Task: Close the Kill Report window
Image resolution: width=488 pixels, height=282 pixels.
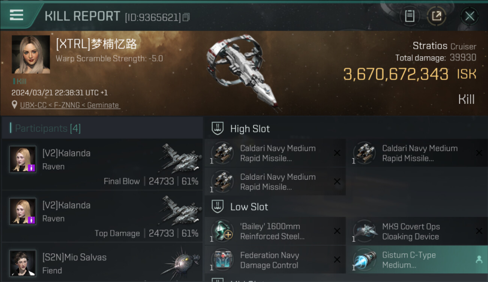Action: 470,16
